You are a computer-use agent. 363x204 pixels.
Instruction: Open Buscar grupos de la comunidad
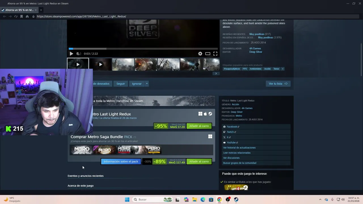(x=256, y=163)
